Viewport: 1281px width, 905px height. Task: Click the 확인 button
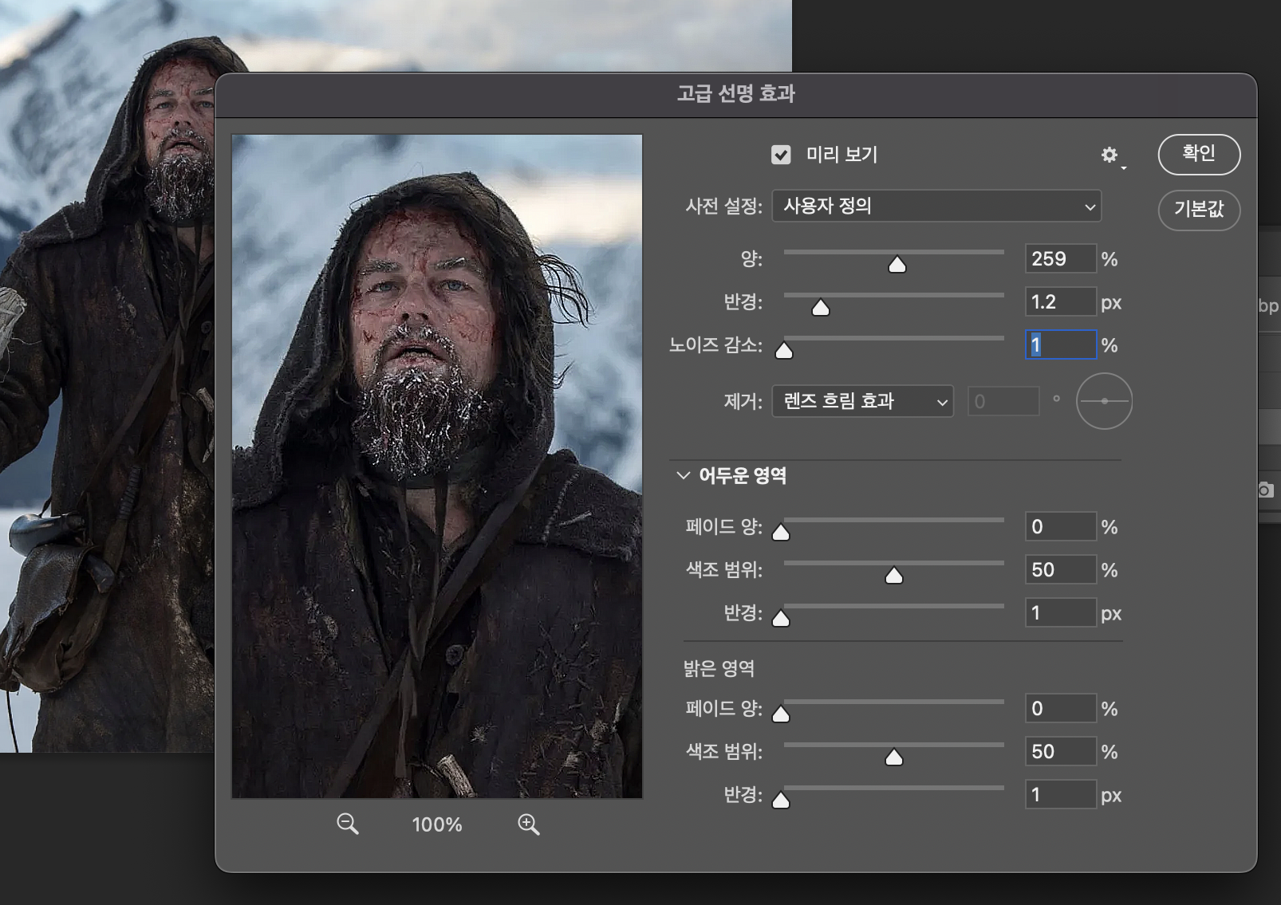click(1199, 154)
